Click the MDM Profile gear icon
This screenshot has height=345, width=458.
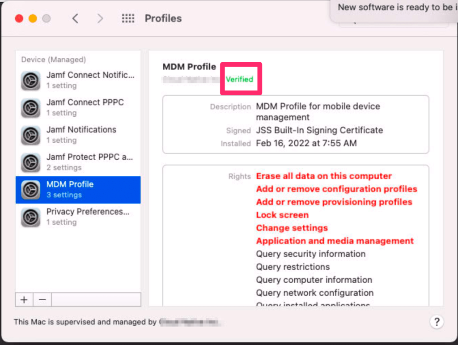pyautogui.click(x=31, y=190)
